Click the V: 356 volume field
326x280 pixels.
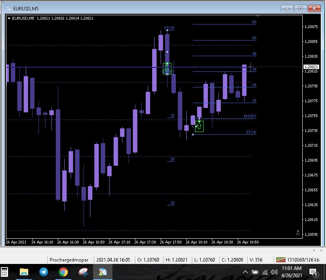point(256,260)
